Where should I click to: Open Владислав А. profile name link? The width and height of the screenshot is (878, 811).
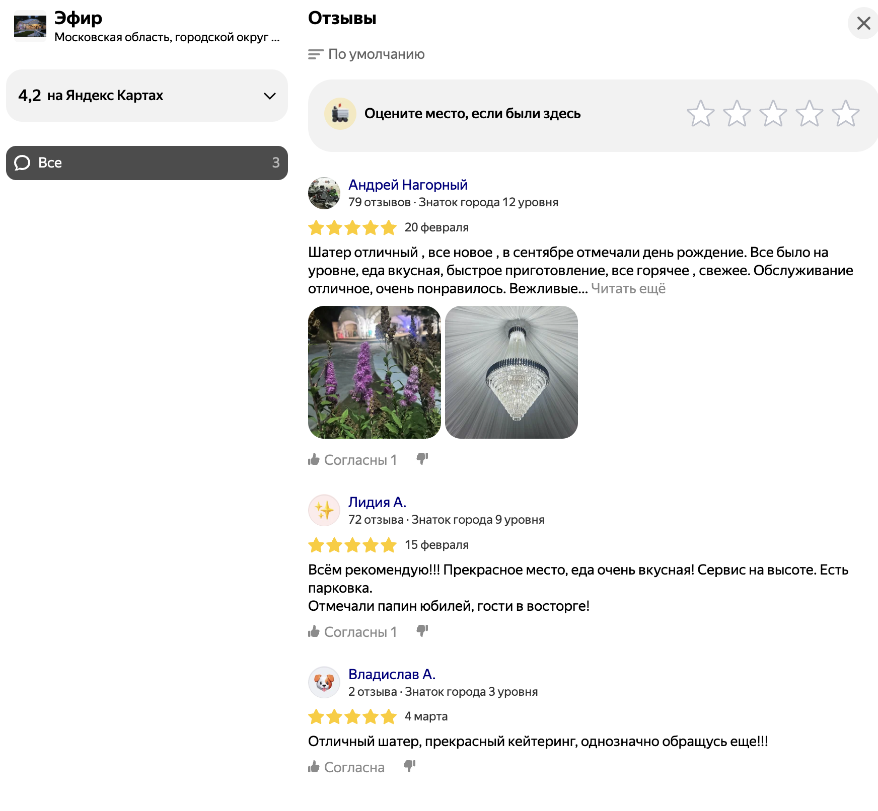coord(392,674)
